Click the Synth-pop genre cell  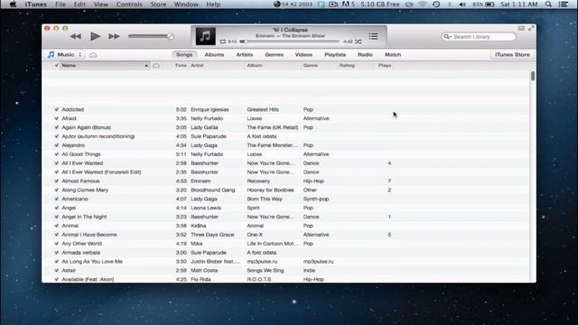click(x=316, y=199)
